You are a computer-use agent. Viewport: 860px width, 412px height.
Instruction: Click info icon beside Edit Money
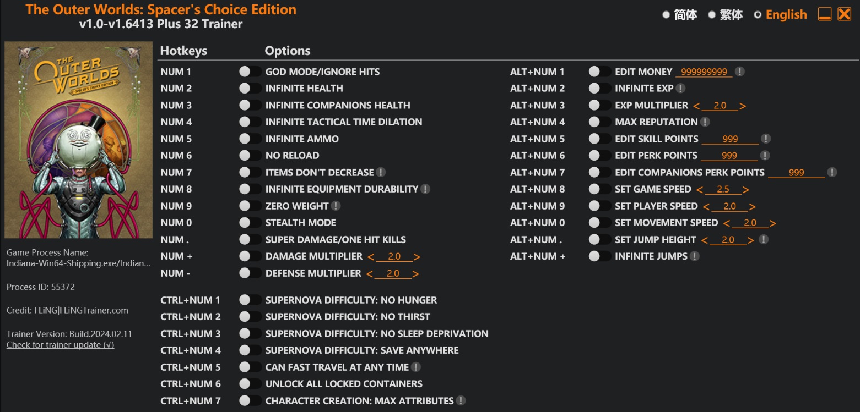click(x=740, y=72)
